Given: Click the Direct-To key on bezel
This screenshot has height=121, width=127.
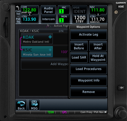Looking at the screenshot, I should 121,88.
